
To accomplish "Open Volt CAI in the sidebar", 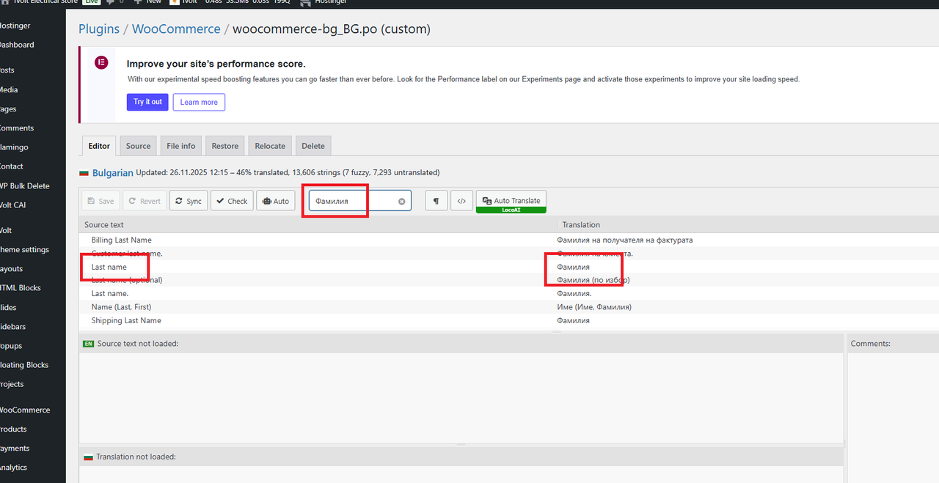I will coord(13,204).
